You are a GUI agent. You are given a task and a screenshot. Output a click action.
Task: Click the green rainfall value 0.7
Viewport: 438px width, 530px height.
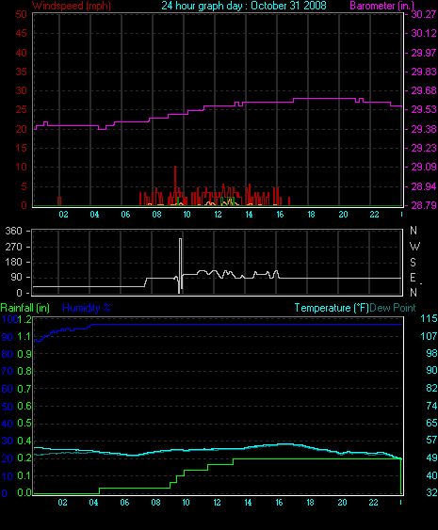tap(24, 389)
